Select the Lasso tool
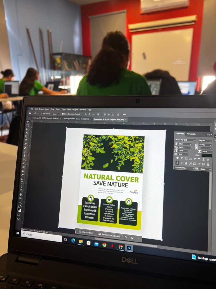This screenshot has height=289, width=216. tap(27, 129)
